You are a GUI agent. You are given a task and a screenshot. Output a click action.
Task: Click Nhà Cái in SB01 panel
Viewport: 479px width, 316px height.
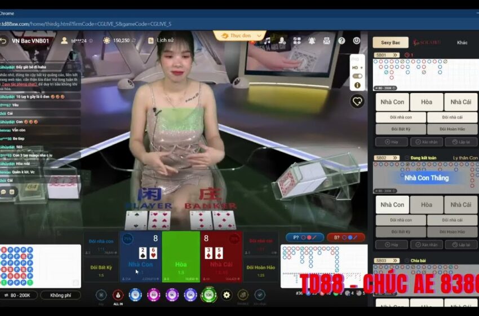[x=460, y=102]
